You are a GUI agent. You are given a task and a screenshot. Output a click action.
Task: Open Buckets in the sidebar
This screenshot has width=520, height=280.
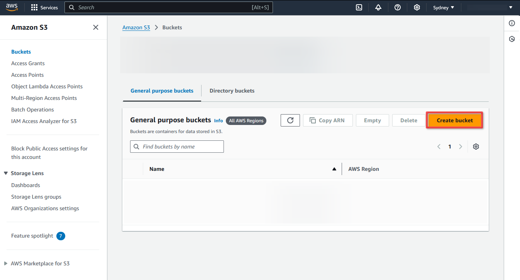point(21,52)
